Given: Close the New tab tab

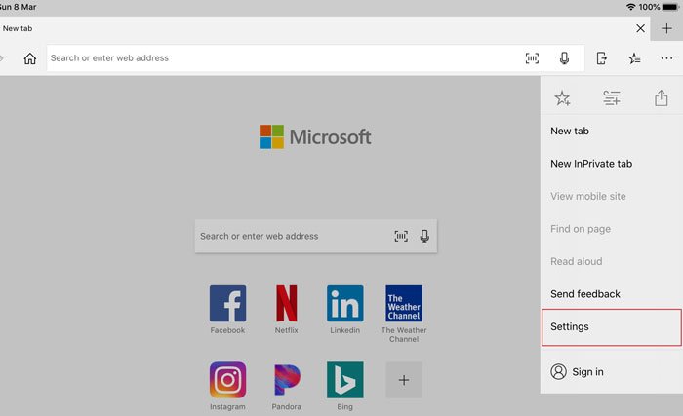Looking at the screenshot, I should click(640, 28).
